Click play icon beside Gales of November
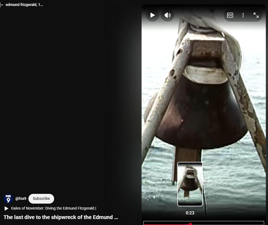This screenshot has width=268, height=225. click(6, 208)
